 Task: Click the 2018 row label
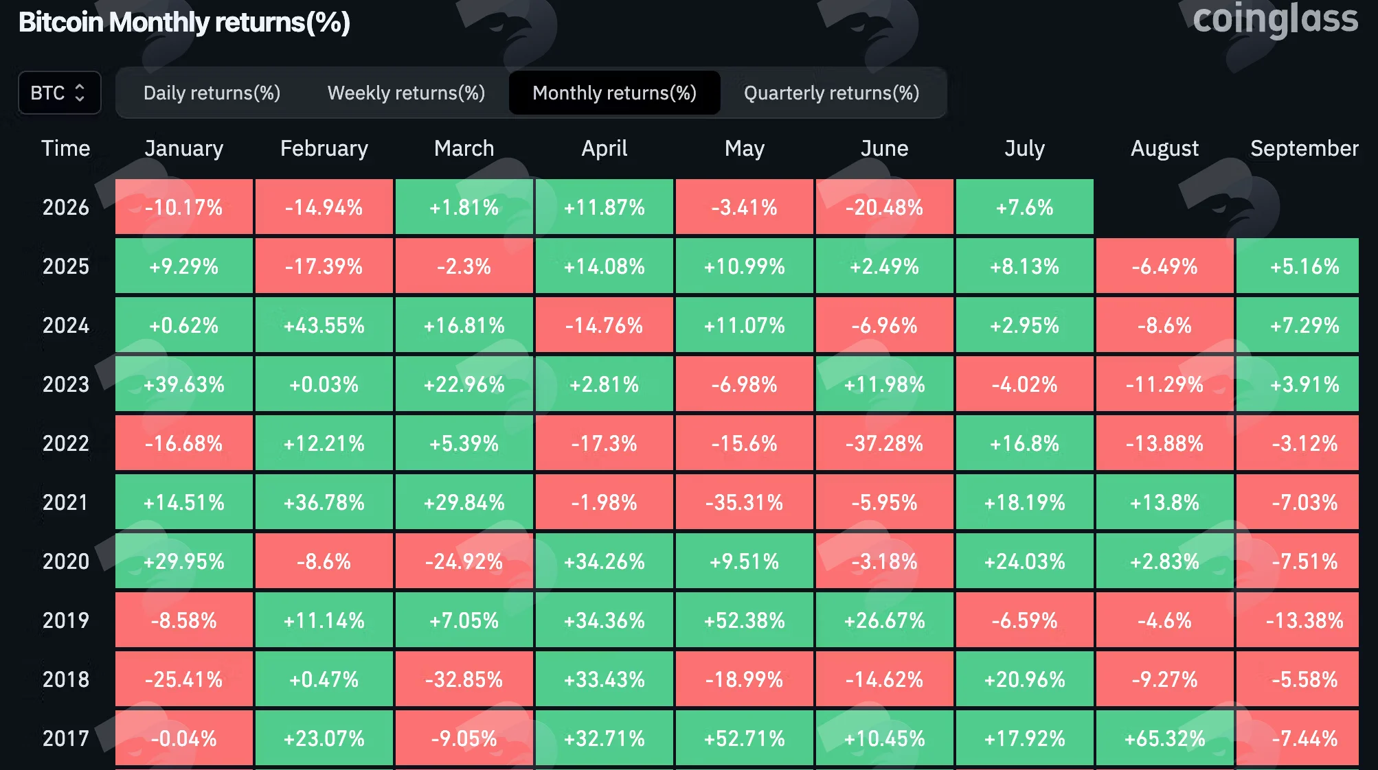click(66, 679)
